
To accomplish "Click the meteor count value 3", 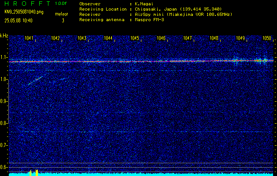I will pos(63,21).
